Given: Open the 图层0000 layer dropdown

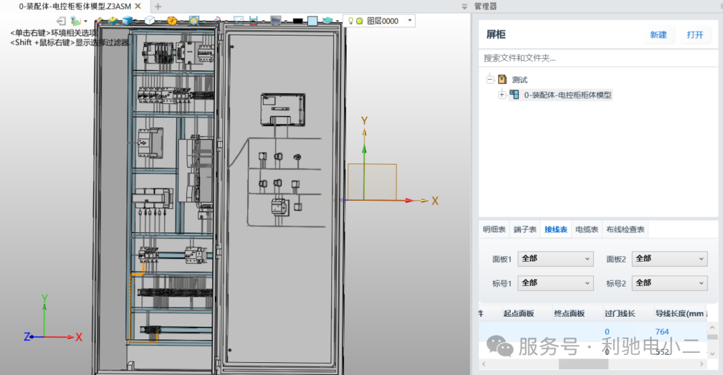Looking at the screenshot, I should (410, 21).
